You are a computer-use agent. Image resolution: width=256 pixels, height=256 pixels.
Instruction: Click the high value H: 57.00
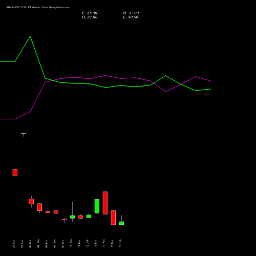click(x=131, y=13)
